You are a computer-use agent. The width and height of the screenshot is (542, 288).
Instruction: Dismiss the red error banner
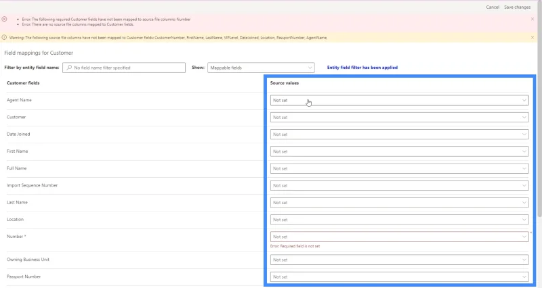point(533,19)
